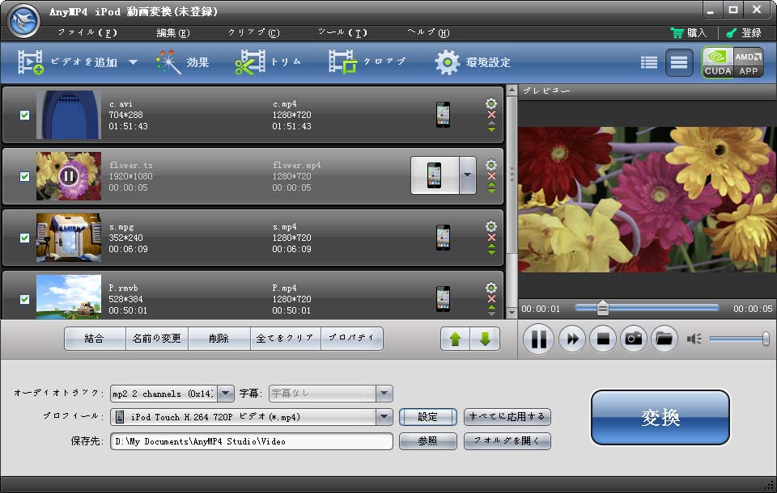This screenshot has width=777, height=493.
Task: Open the snapshot folder
Action: [x=664, y=339]
